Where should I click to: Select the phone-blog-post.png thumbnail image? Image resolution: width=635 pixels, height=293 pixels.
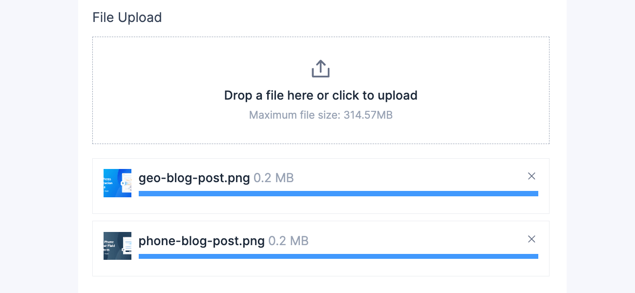pos(117,246)
